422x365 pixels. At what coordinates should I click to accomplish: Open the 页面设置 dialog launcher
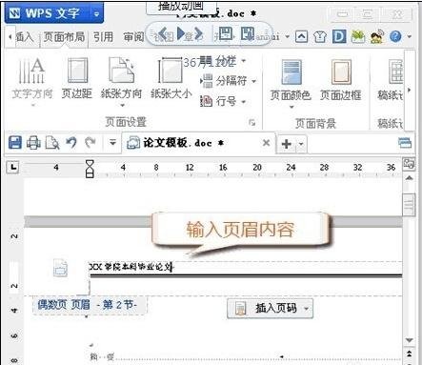tap(252, 122)
